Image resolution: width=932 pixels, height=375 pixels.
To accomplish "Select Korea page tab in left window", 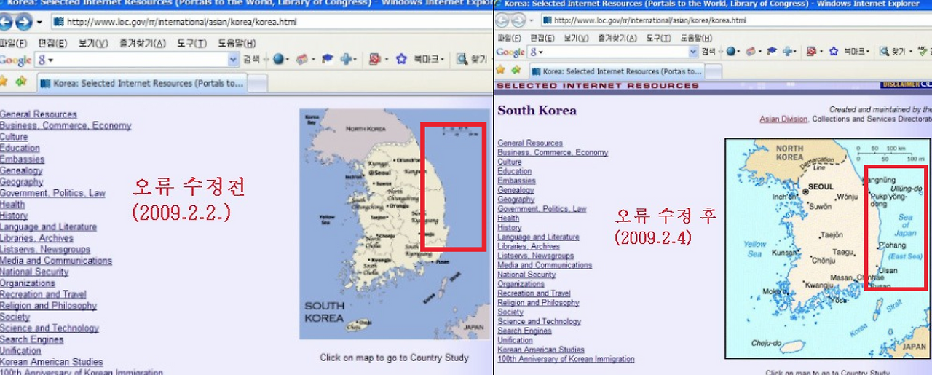I will point(142,84).
